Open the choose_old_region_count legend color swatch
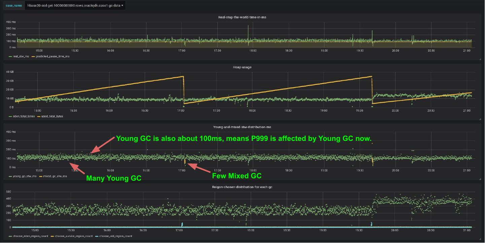 [x=96, y=236]
